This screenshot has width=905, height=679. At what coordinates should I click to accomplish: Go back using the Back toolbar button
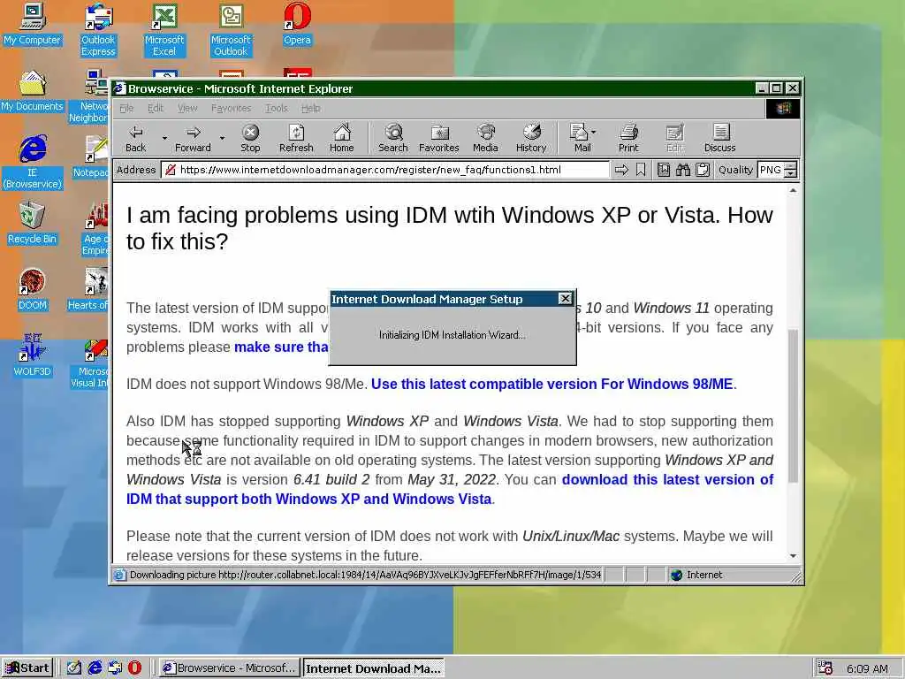point(135,139)
